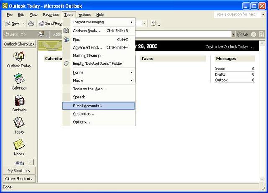Open the Contacts shortcut icon
The height and width of the screenshot is (193, 268).
(x=19, y=100)
